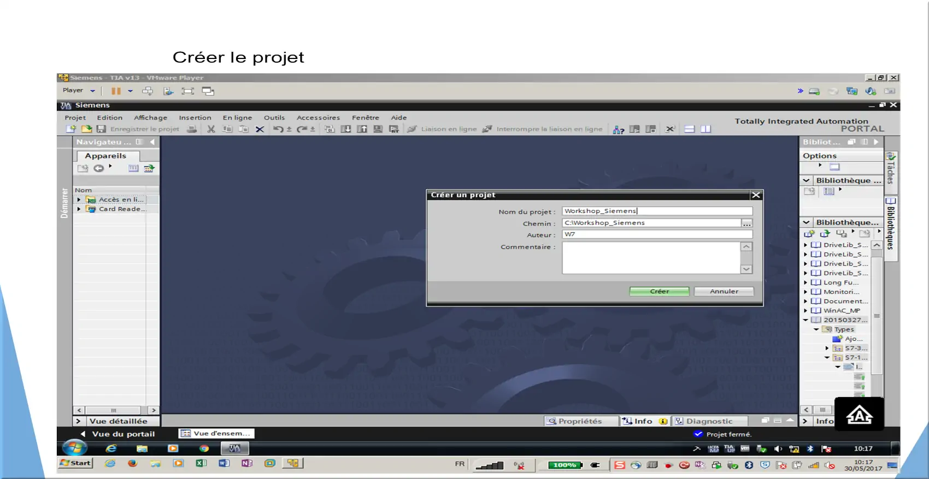
Task: Open the Player dropdown menu
Action: point(79,91)
